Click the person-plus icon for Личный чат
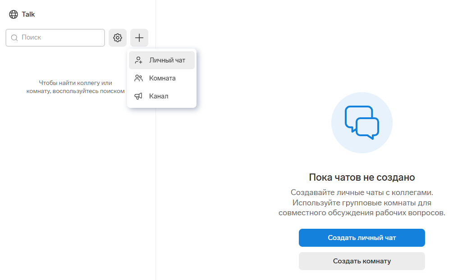The width and height of the screenshot is (453, 280). (x=139, y=60)
